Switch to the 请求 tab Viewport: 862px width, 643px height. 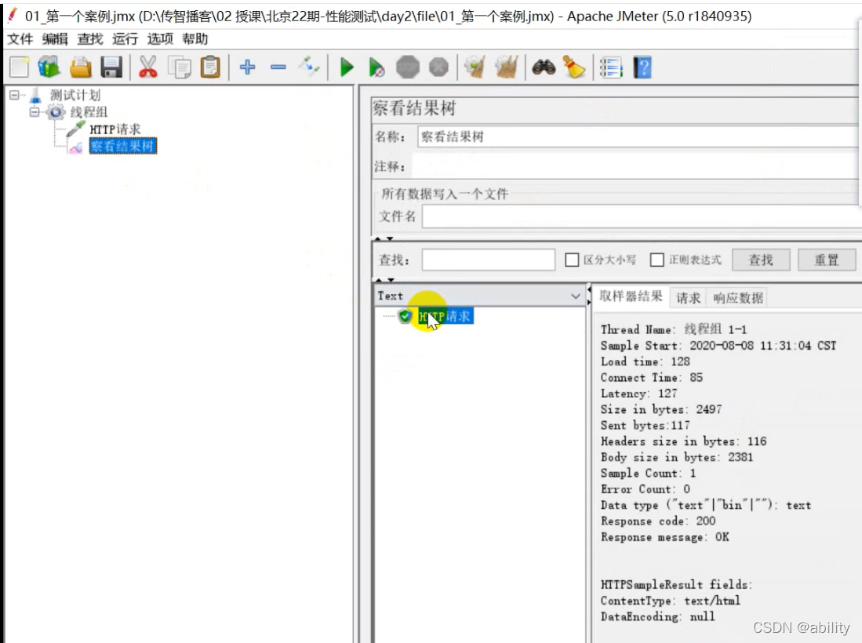click(689, 298)
